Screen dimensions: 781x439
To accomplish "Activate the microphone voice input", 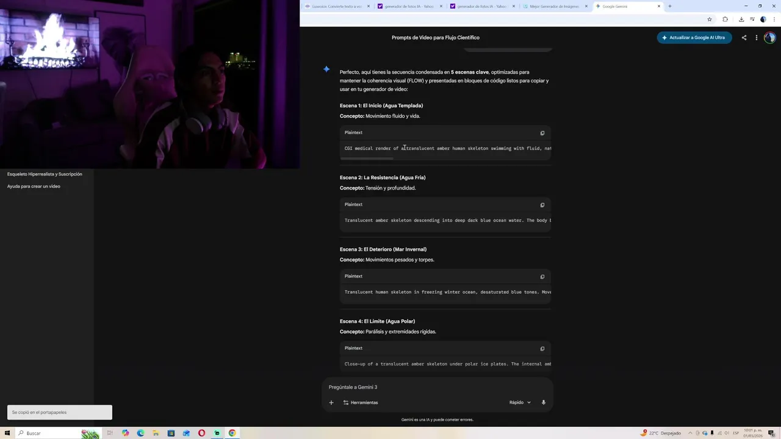I will click(x=544, y=402).
